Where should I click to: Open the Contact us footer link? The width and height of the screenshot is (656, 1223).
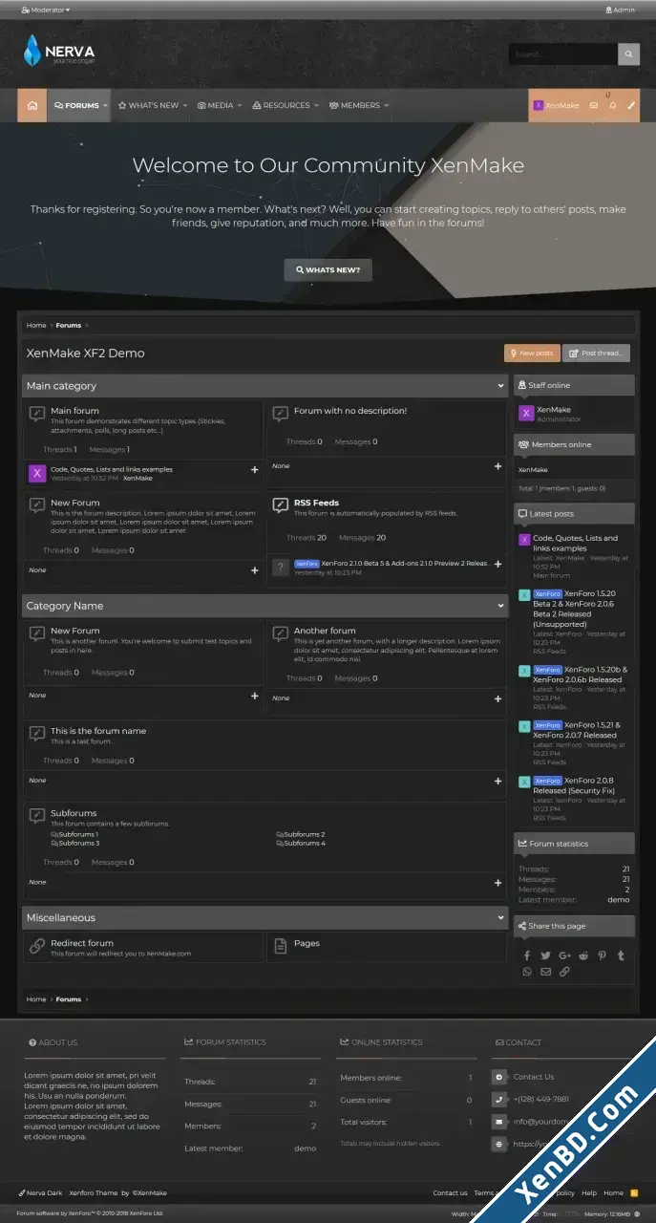point(450,1192)
